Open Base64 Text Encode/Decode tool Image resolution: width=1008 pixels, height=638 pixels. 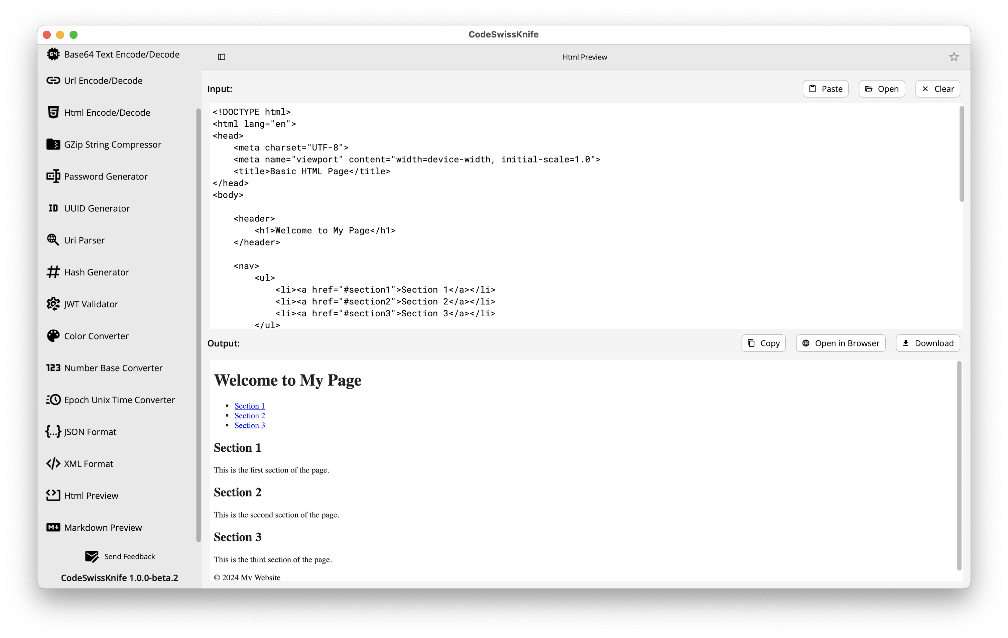tap(122, 55)
